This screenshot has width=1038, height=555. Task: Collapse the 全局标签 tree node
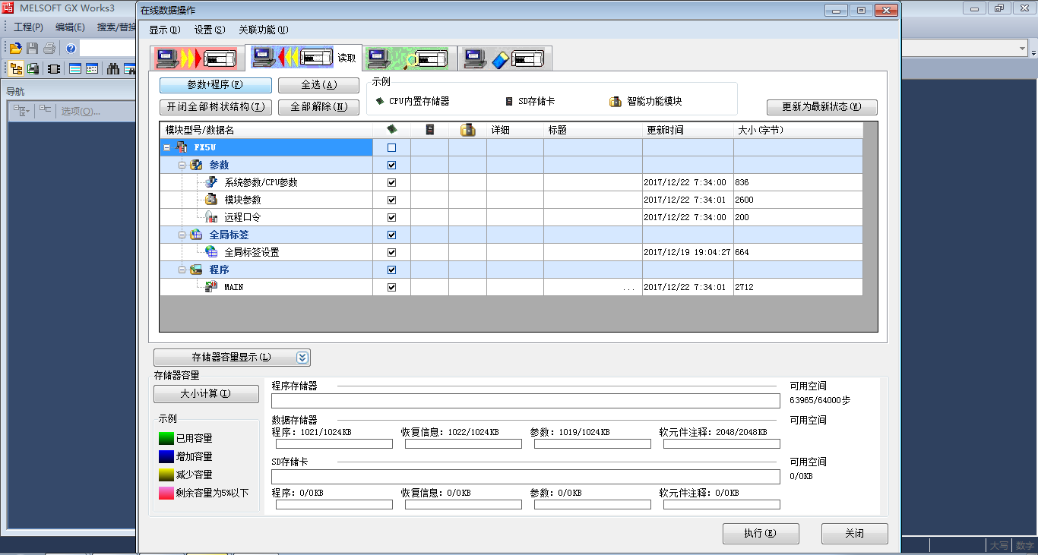pyautogui.click(x=182, y=235)
